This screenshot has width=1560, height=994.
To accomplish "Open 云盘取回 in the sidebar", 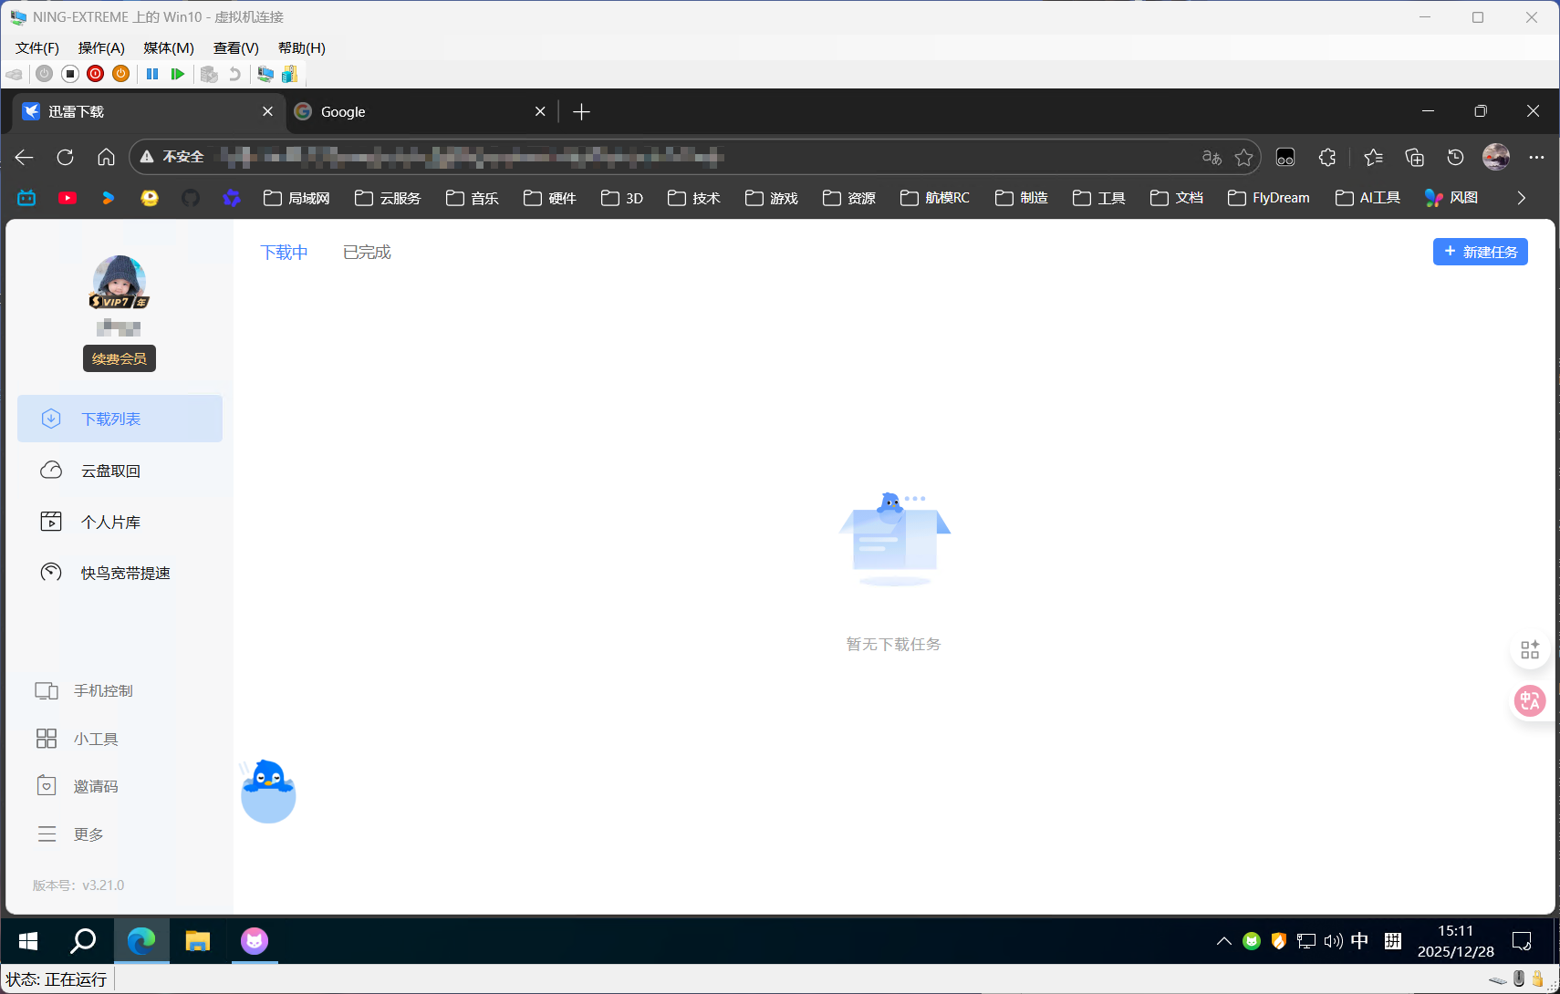I will [120, 471].
